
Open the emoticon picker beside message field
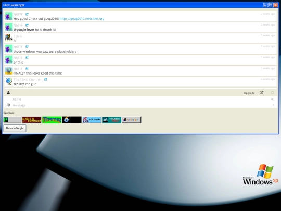pyautogui.click(x=8, y=105)
